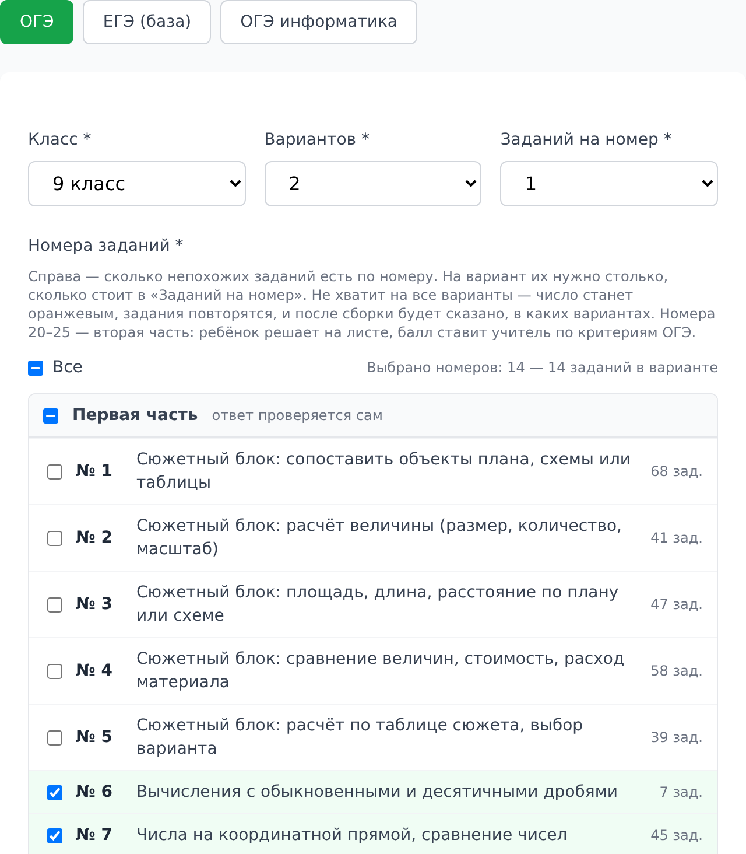Click the № 4 description 'сравнение величин, стоимость'
This screenshot has width=746, height=854.
[381, 670]
